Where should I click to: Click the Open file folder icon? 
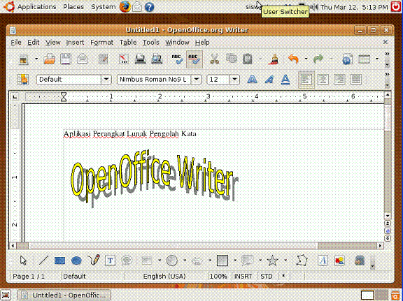(x=49, y=59)
